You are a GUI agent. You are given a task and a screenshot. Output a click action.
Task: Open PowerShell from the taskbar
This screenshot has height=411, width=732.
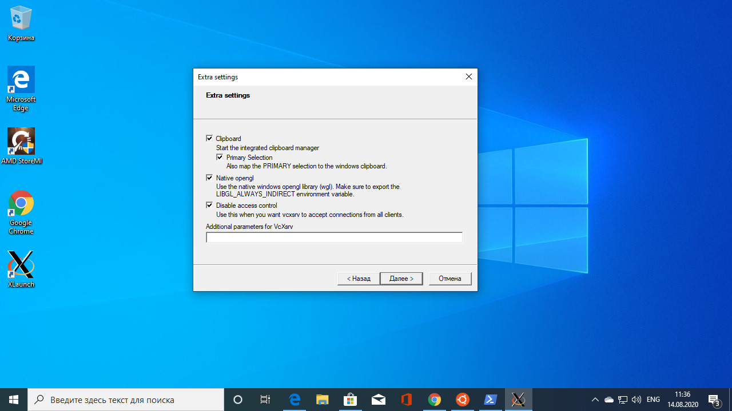491,400
